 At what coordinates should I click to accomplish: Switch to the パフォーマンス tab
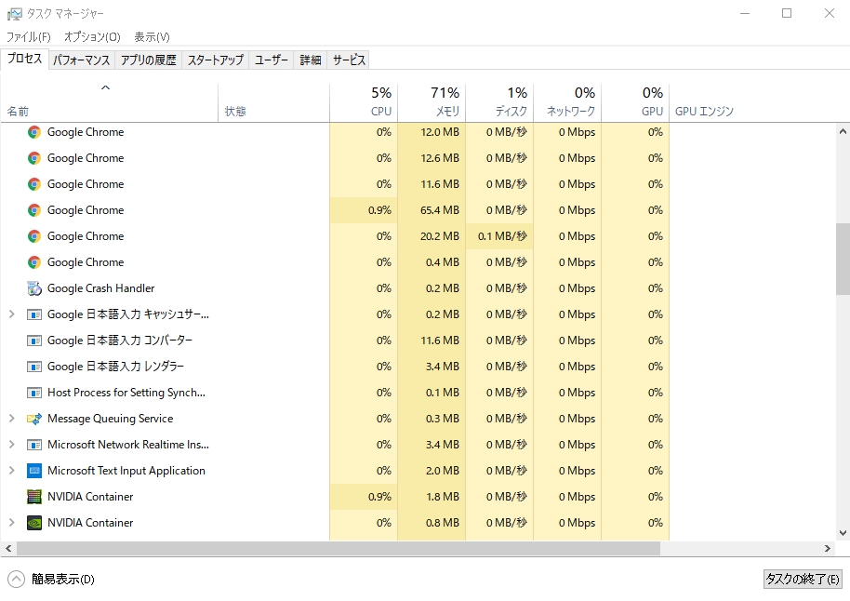(x=81, y=60)
